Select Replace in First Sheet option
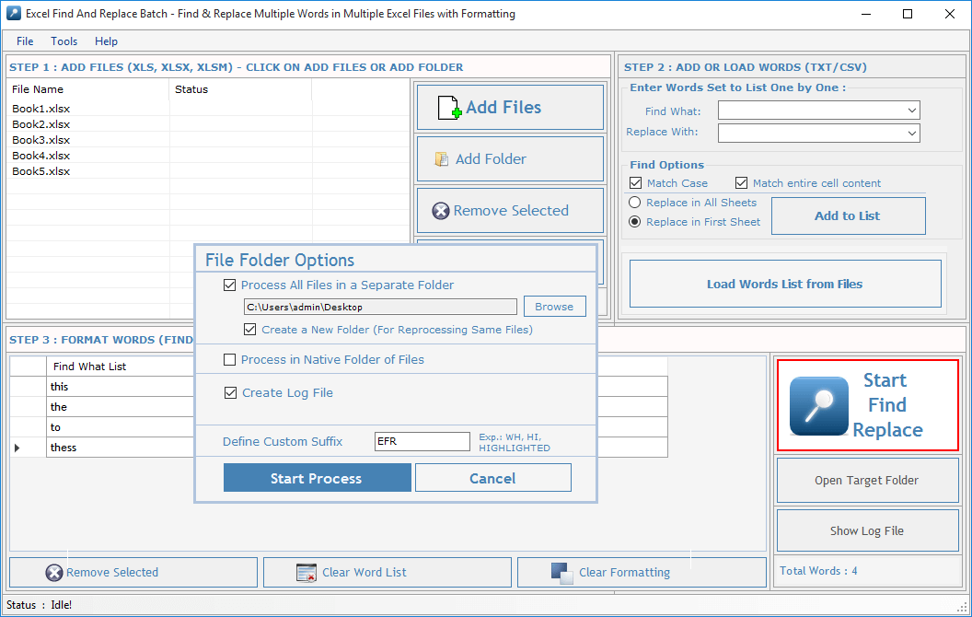This screenshot has width=972, height=617. [x=635, y=221]
